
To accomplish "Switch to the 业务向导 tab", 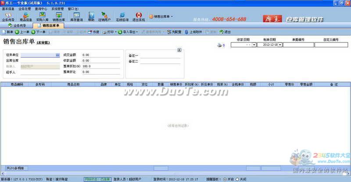I will coord(18,26).
